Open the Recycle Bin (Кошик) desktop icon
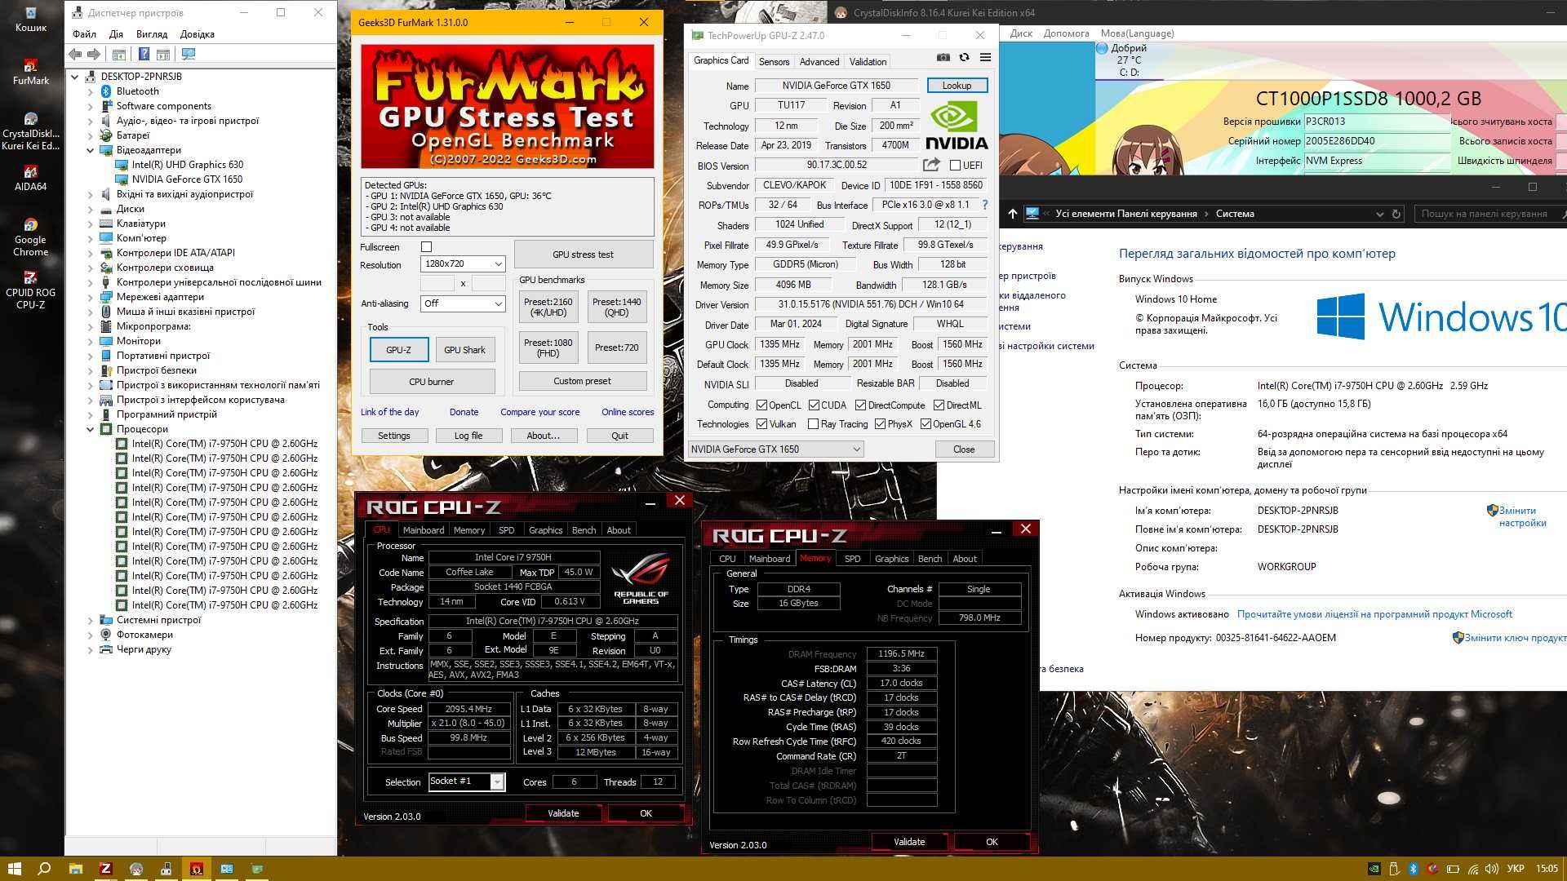This screenshot has height=881, width=1567. (x=30, y=19)
